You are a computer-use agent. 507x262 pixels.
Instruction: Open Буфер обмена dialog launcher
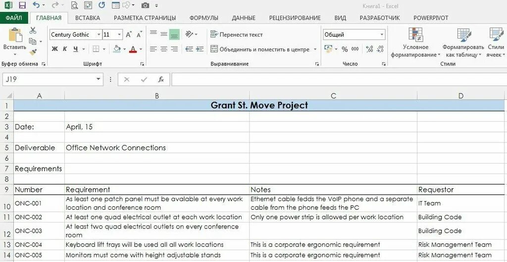(x=44, y=64)
